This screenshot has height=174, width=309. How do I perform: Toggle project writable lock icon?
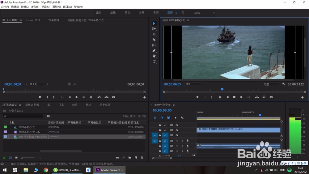[x=4, y=158]
